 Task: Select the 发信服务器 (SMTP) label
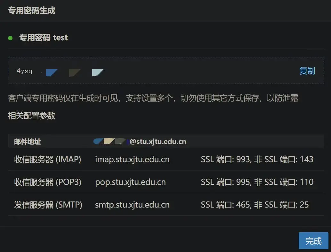(48, 205)
